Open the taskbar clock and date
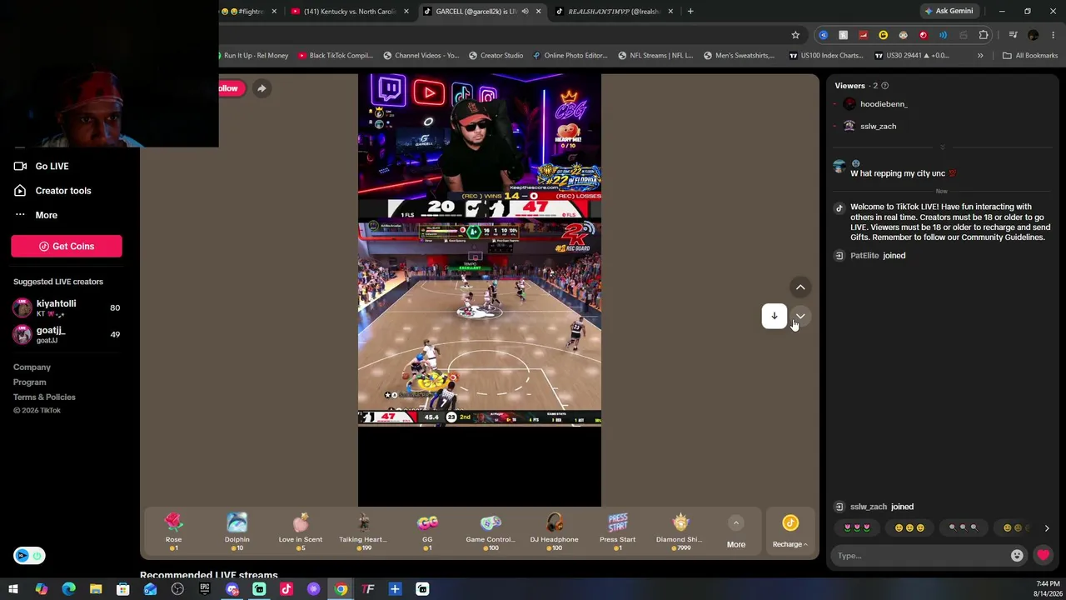This screenshot has height=600, width=1066. click(x=1048, y=588)
